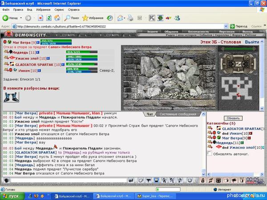267x200 pixels.
Task: Toggle sound with the music note icon
Action: coord(180,180)
